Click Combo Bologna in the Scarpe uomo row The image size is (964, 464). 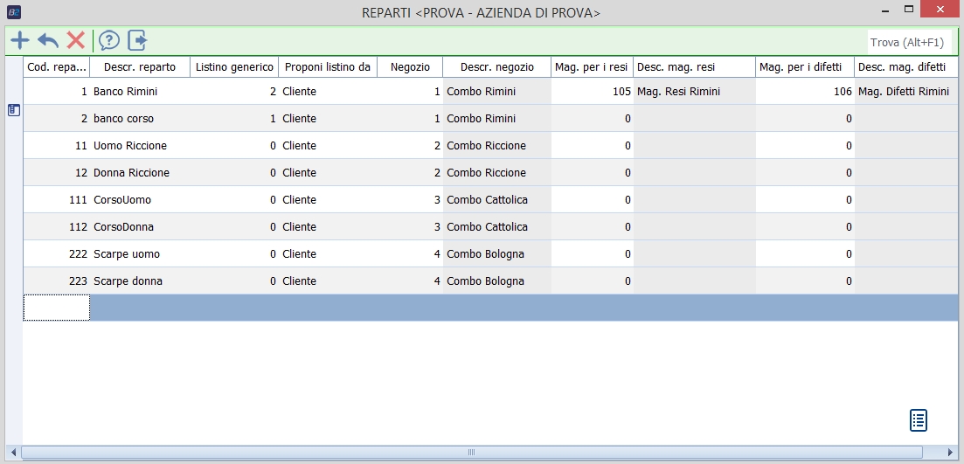496,253
